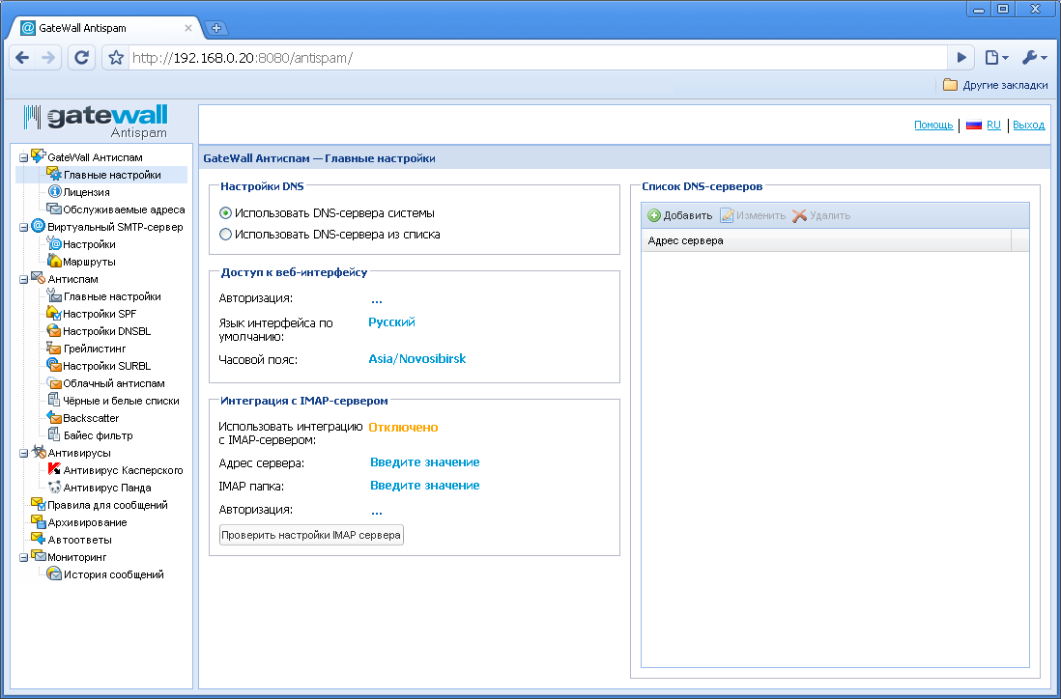
Task: Click the Kaspersky antivirus icon in tree
Action: [55, 470]
